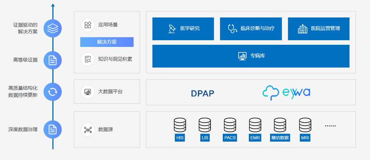Open the 专病库 wide tile
Screen dimensions: 370x160
[251, 56]
